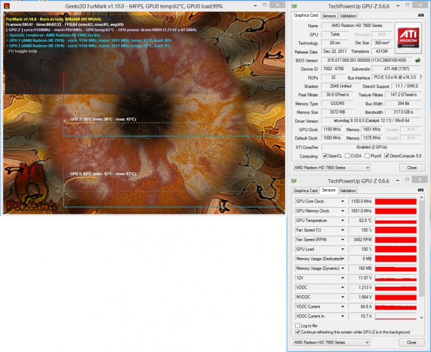Enable the Log to file checkbox
431x352 pixels.
pos(298,326)
